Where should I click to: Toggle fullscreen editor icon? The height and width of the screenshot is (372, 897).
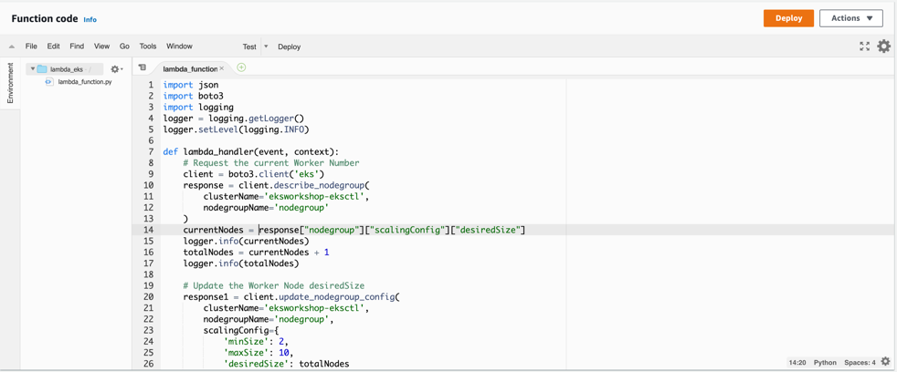click(x=864, y=46)
